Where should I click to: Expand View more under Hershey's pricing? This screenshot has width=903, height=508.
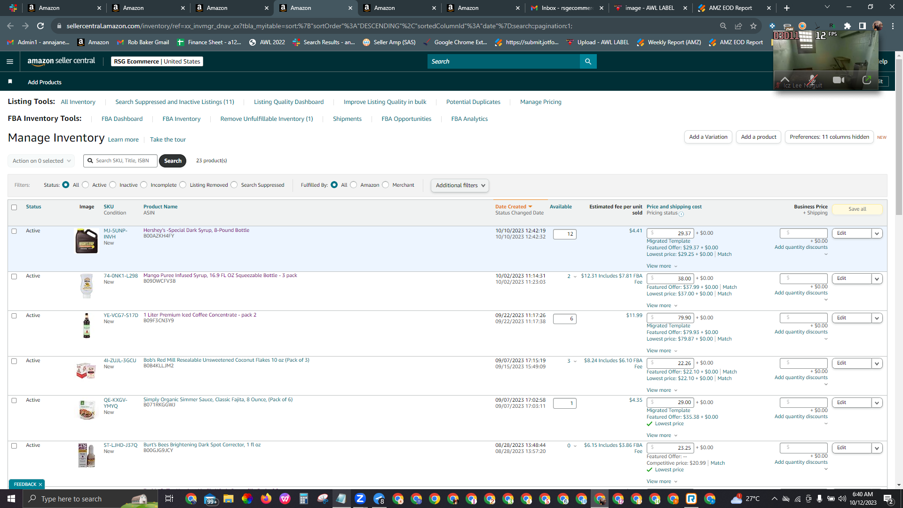click(662, 266)
